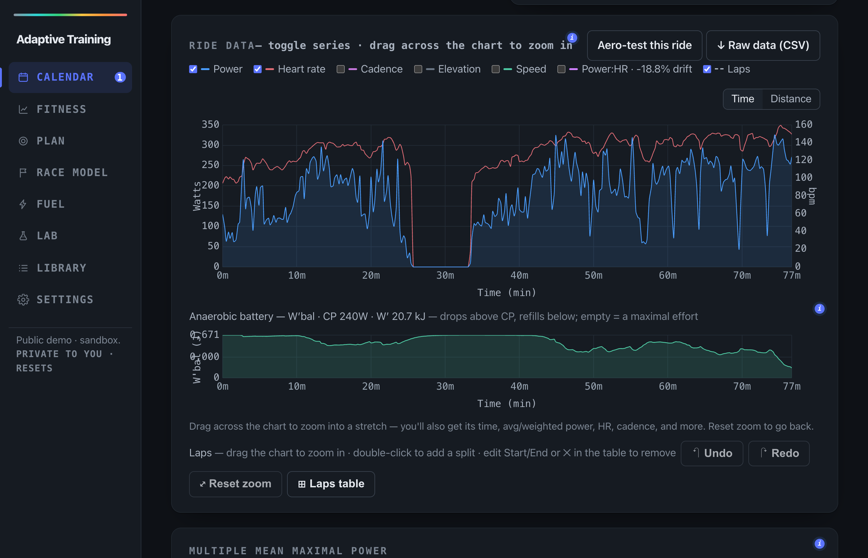
Task: Click the Library list icon
Action: (x=23, y=268)
